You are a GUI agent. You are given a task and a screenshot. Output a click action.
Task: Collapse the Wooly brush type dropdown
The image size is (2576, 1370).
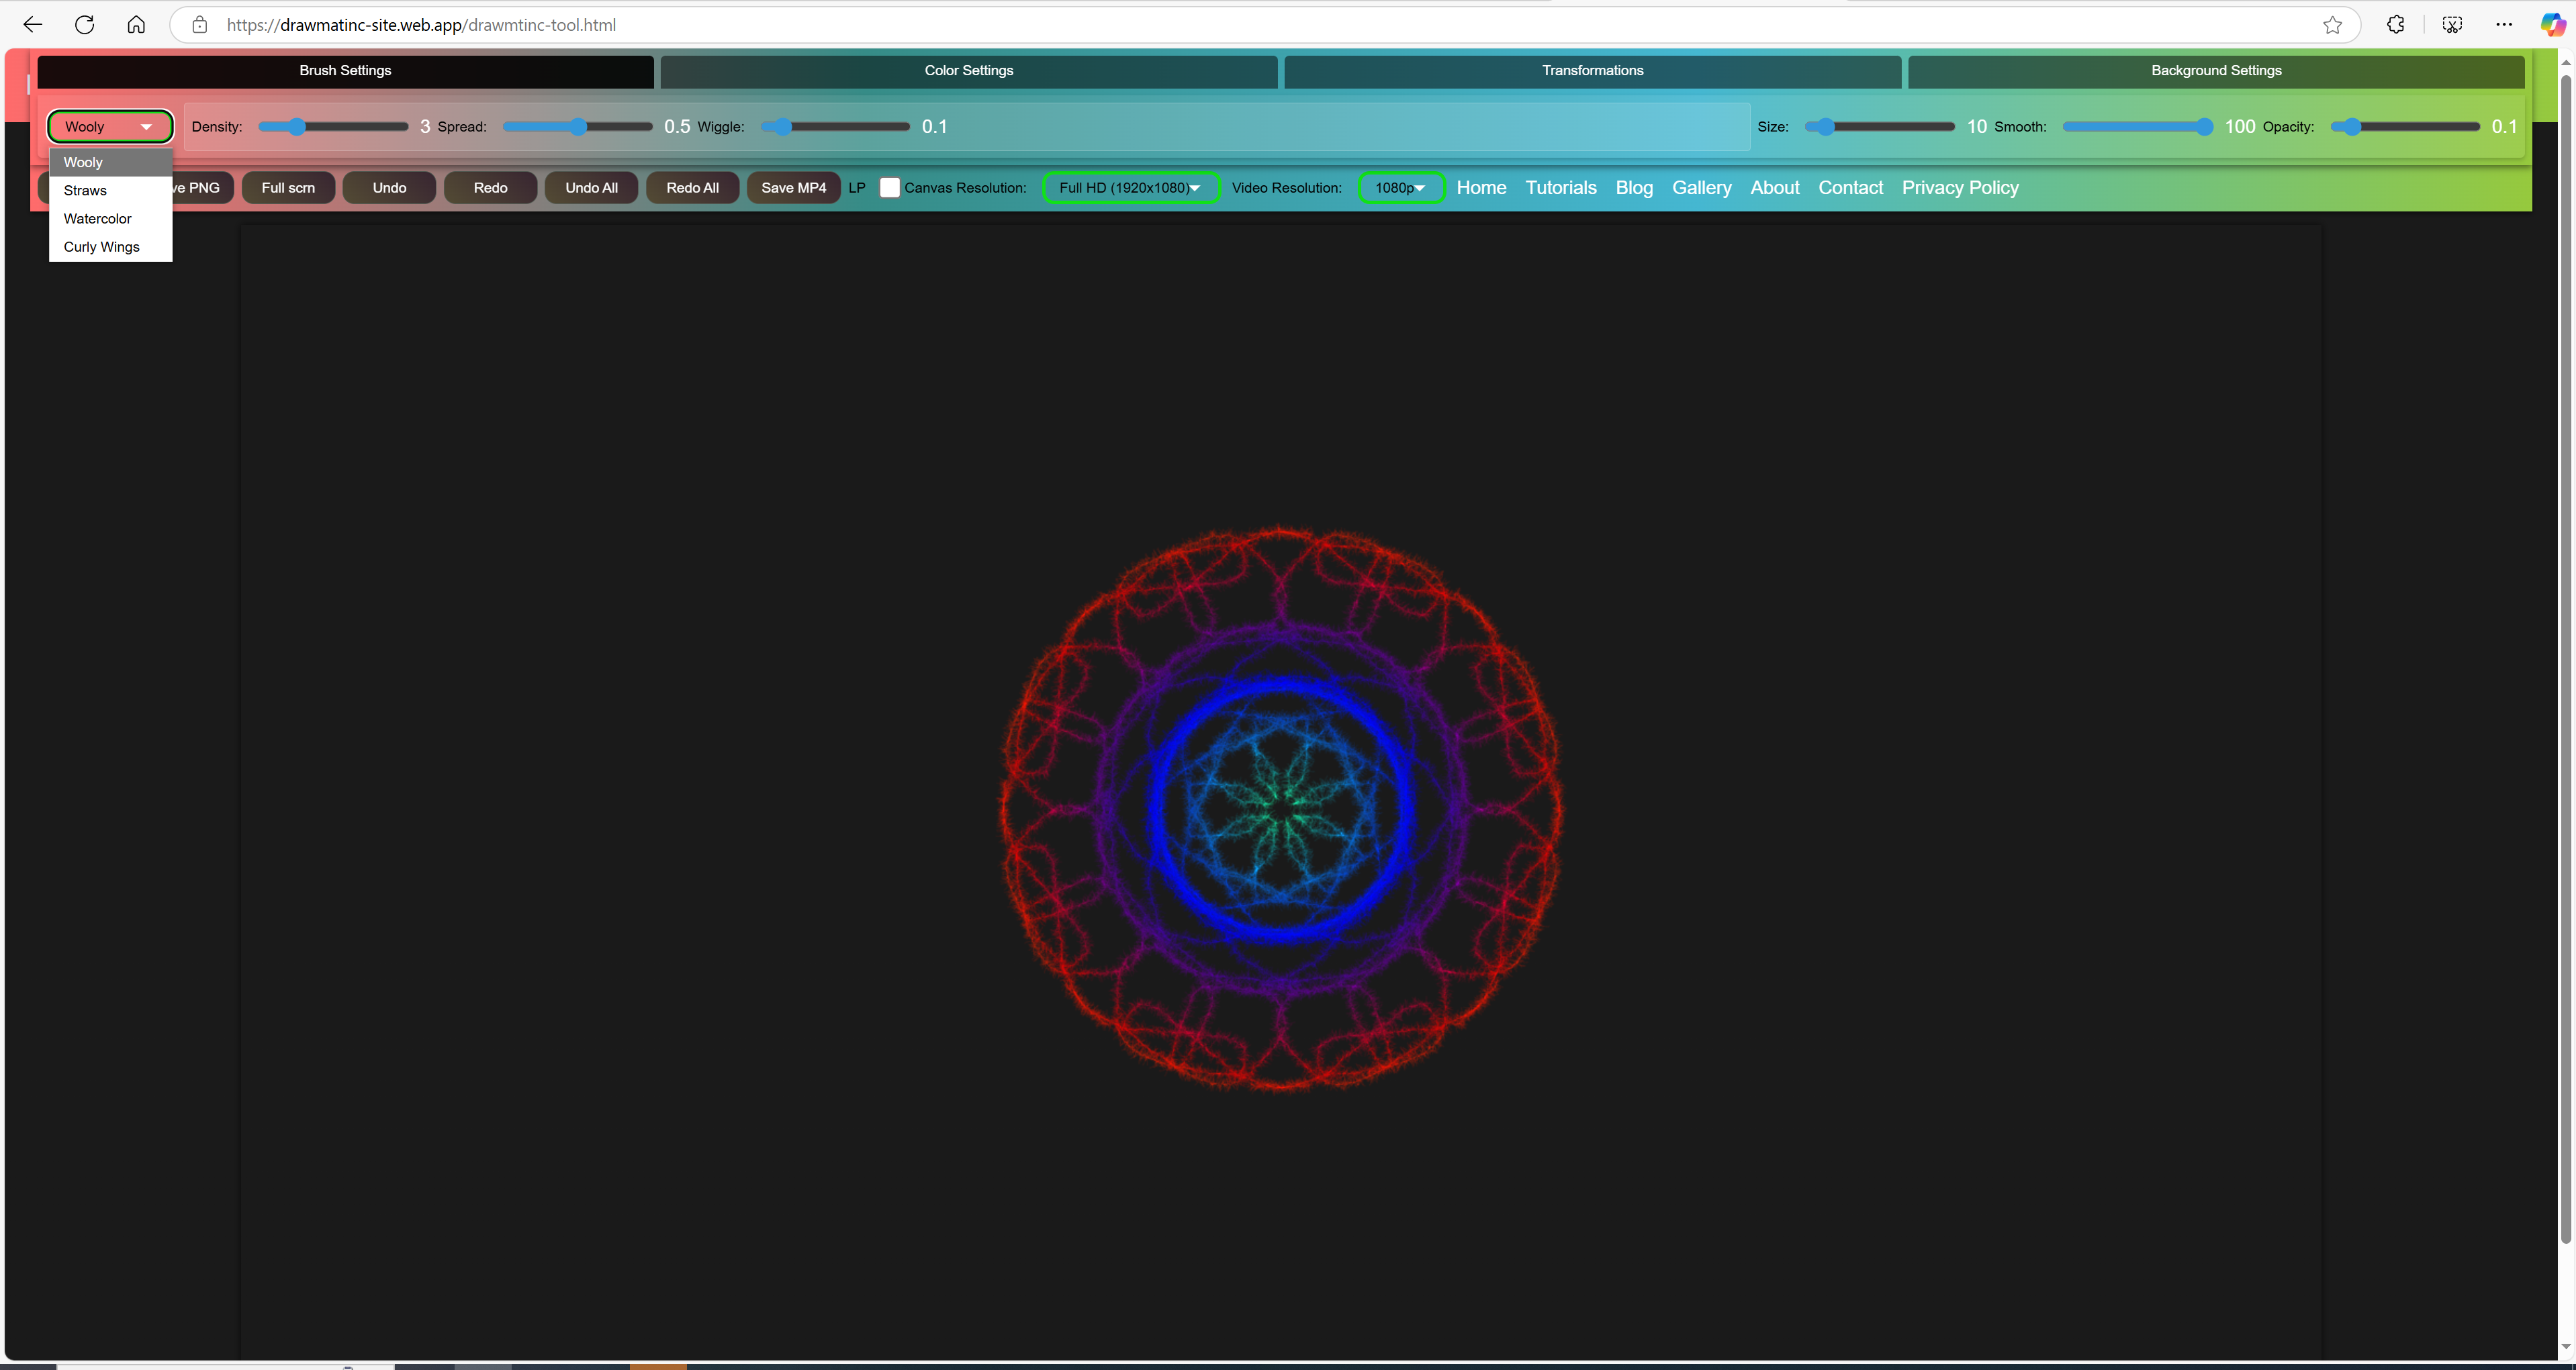110,127
